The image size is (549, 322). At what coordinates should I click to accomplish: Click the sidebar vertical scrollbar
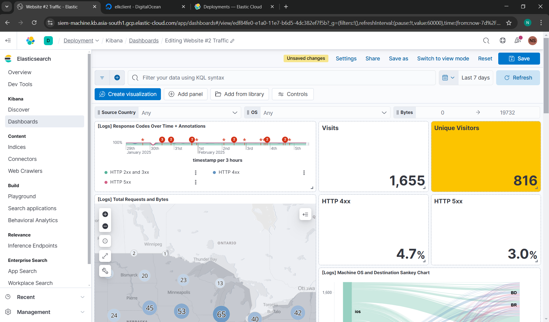pos(89,158)
